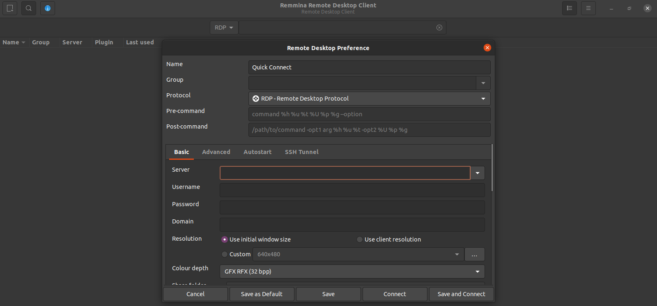Click Save and Connect button
Screen dimensions: 657x306
pos(462,294)
